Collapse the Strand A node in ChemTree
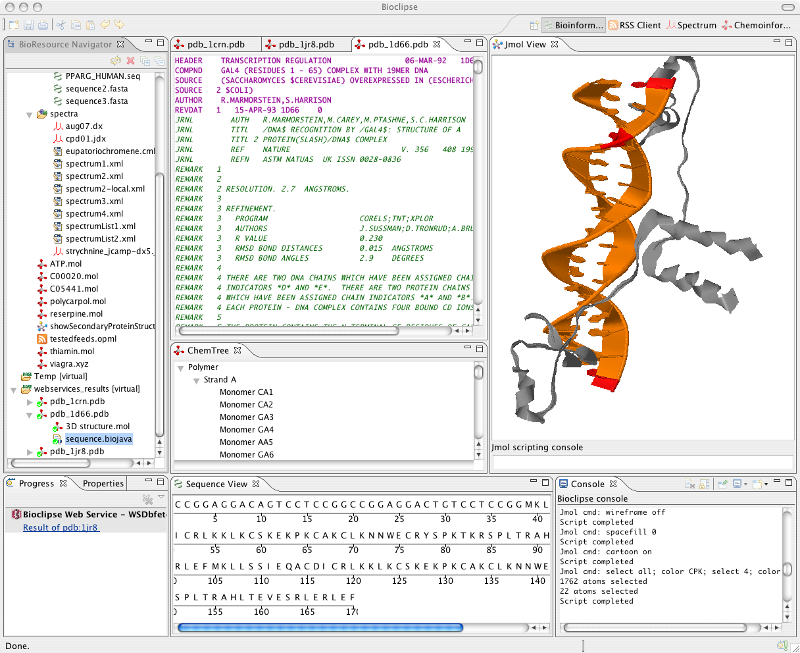 tap(196, 380)
